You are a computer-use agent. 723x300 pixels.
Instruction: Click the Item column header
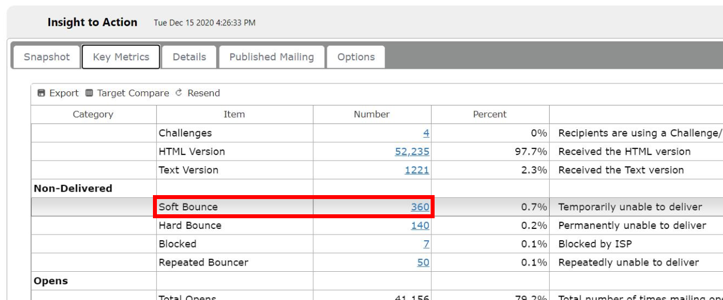click(x=234, y=114)
